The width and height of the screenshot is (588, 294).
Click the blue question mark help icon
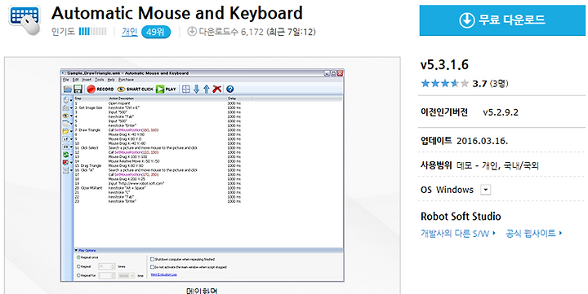click(229, 89)
